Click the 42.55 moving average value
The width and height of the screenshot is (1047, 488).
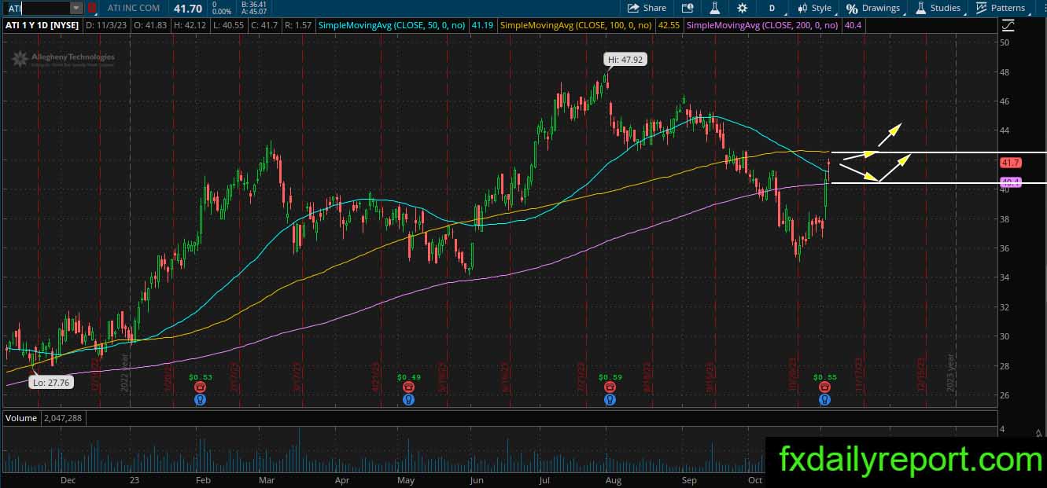click(669, 25)
